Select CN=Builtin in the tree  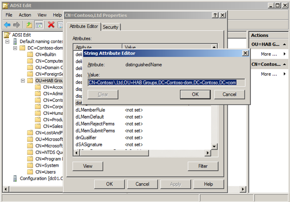(46, 54)
